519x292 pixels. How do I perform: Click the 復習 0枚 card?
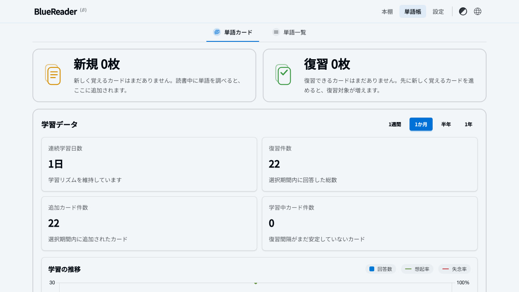tap(375, 75)
